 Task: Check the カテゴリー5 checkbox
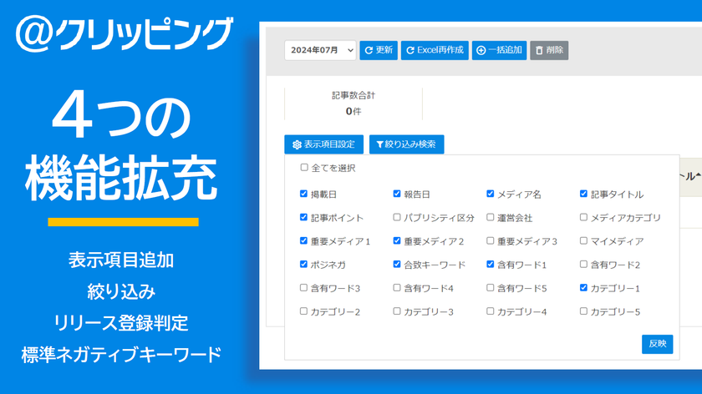(x=583, y=311)
